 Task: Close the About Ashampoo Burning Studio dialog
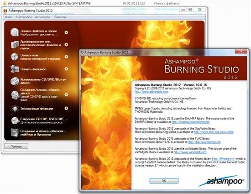[x=241, y=51]
